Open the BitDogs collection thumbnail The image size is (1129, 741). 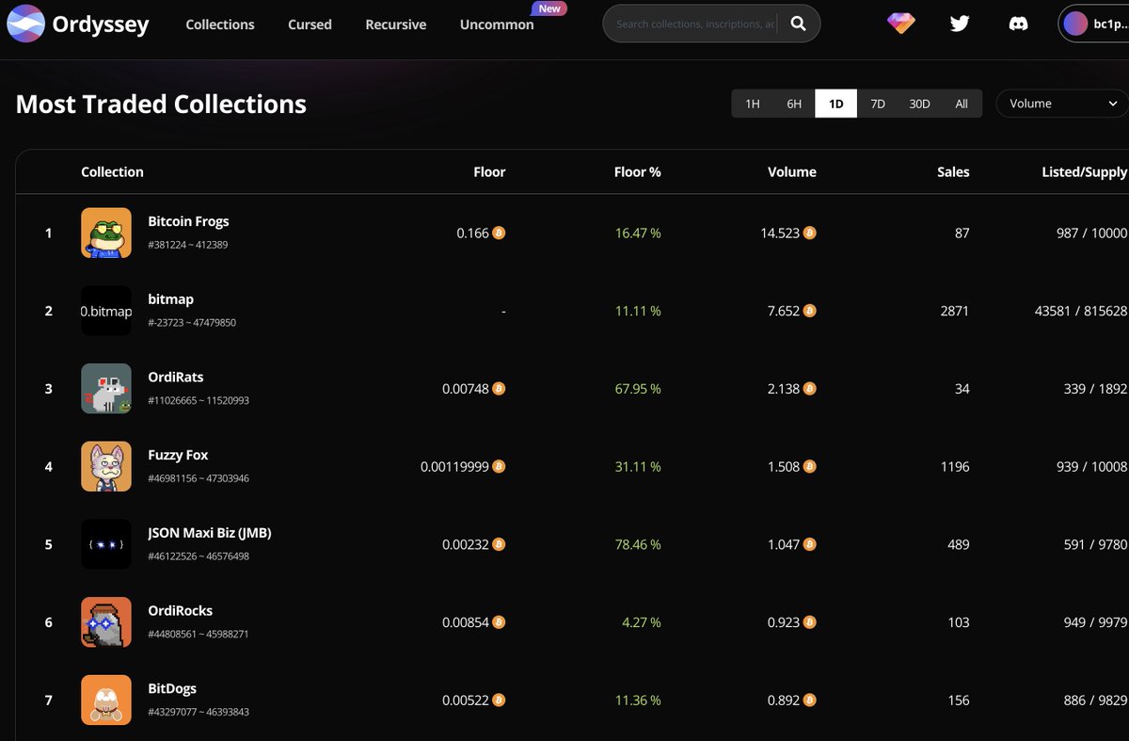point(106,700)
